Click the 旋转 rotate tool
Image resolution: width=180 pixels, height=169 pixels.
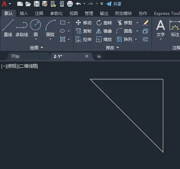tap(104, 23)
